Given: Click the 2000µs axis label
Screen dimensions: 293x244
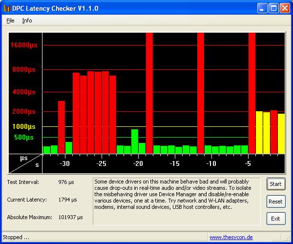Looking at the screenshot, I should pyautogui.click(x=24, y=111).
